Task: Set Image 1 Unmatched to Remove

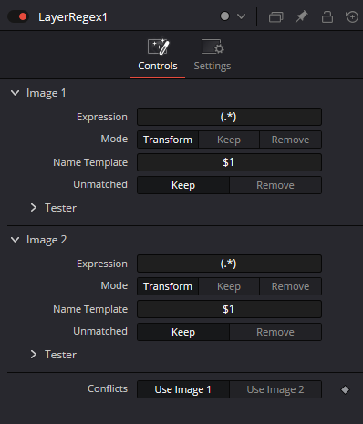Action: (275, 185)
